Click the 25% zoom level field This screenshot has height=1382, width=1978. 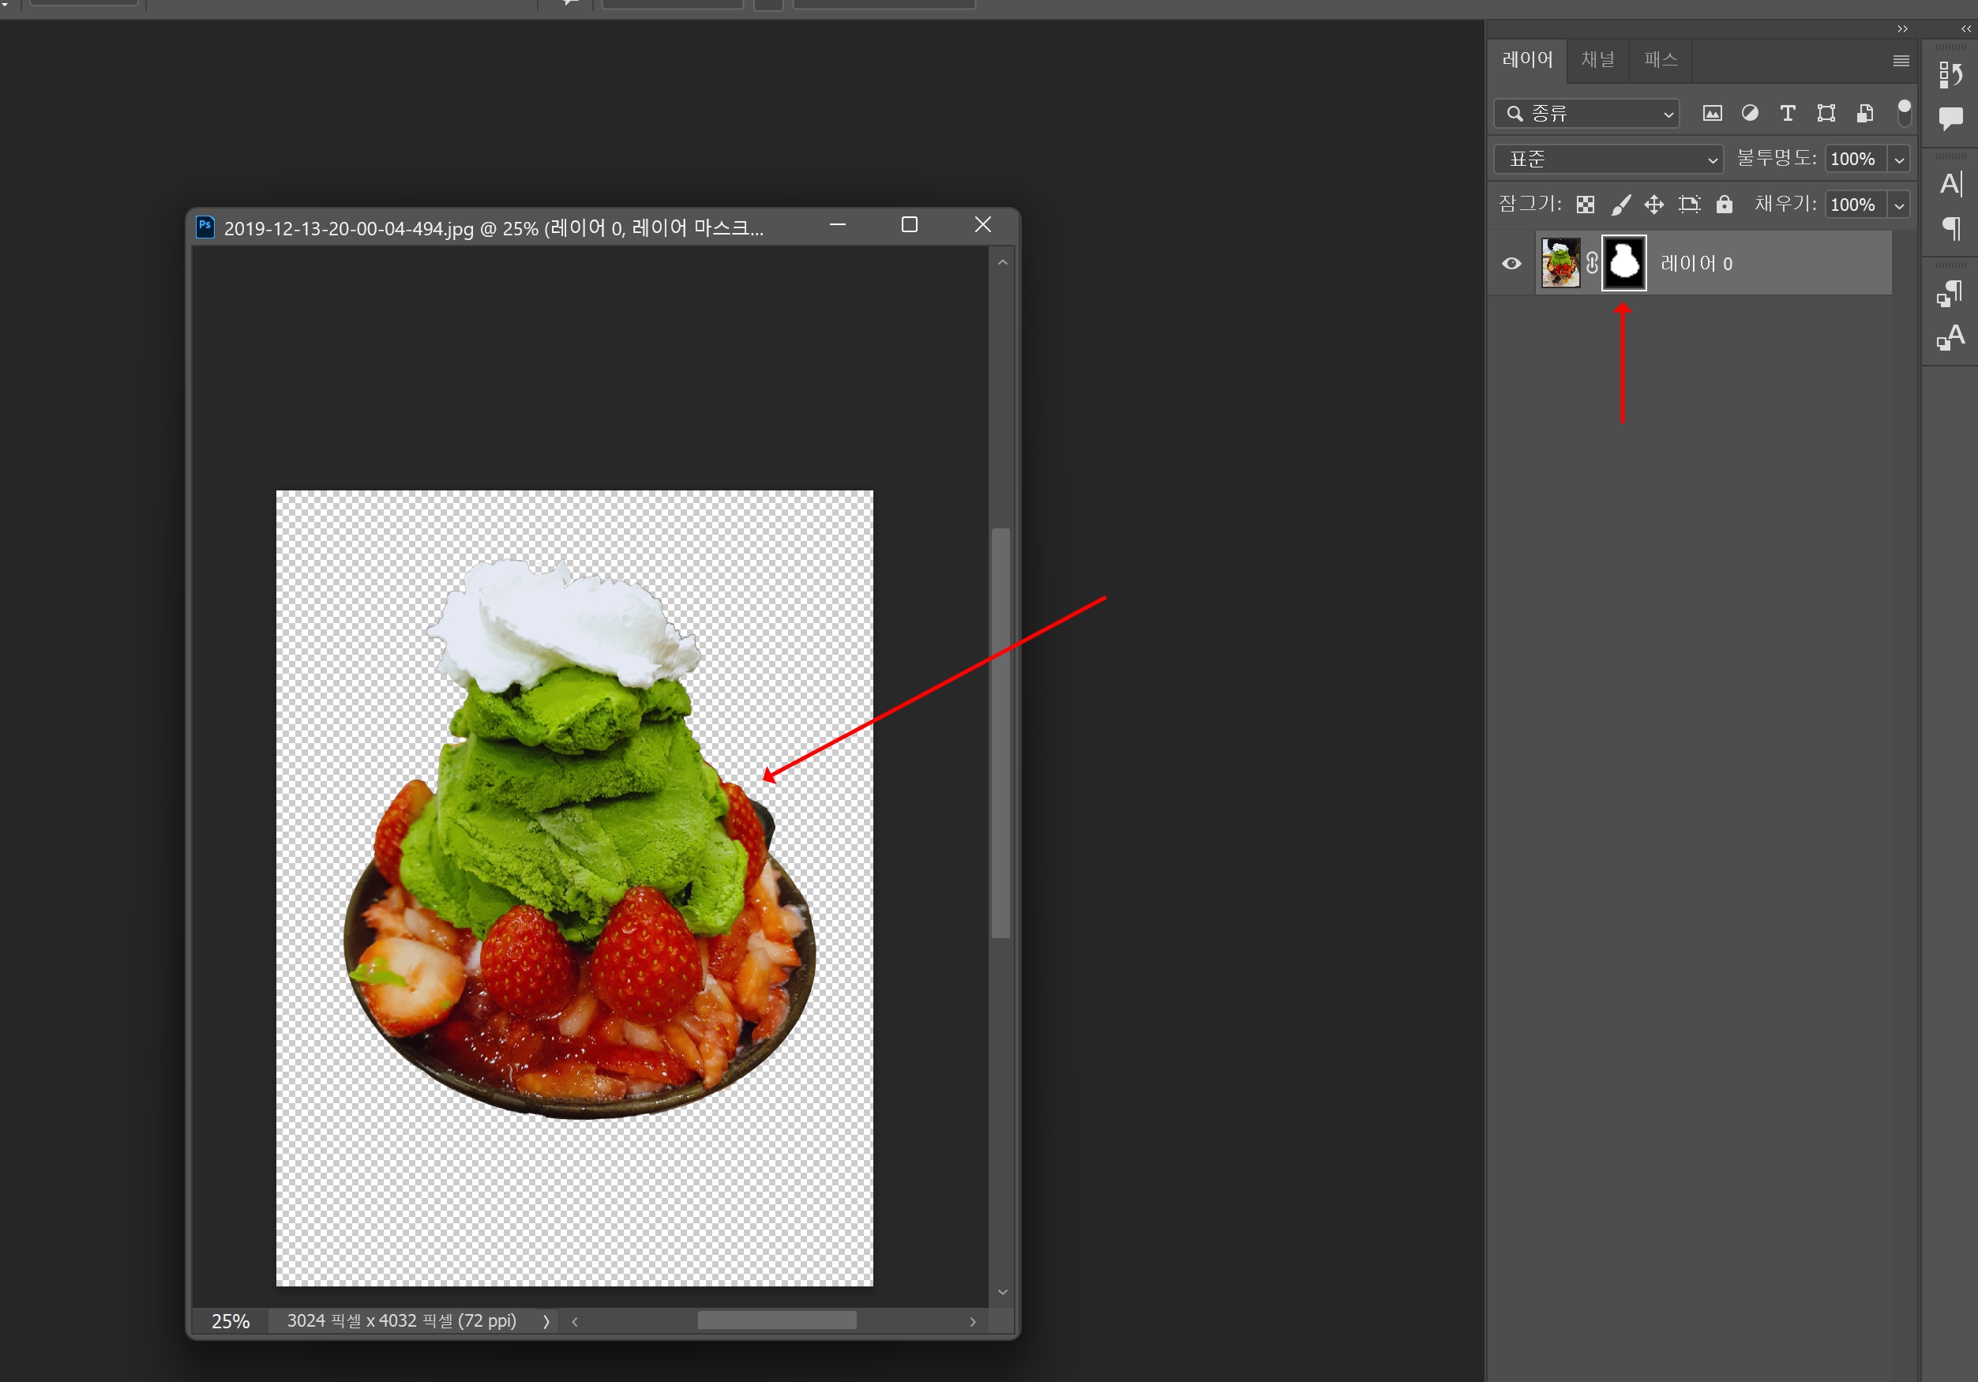click(231, 1321)
